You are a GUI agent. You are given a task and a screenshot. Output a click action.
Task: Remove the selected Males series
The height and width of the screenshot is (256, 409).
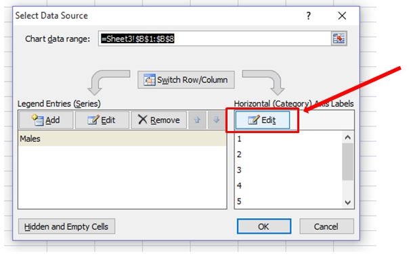pos(159,120)
